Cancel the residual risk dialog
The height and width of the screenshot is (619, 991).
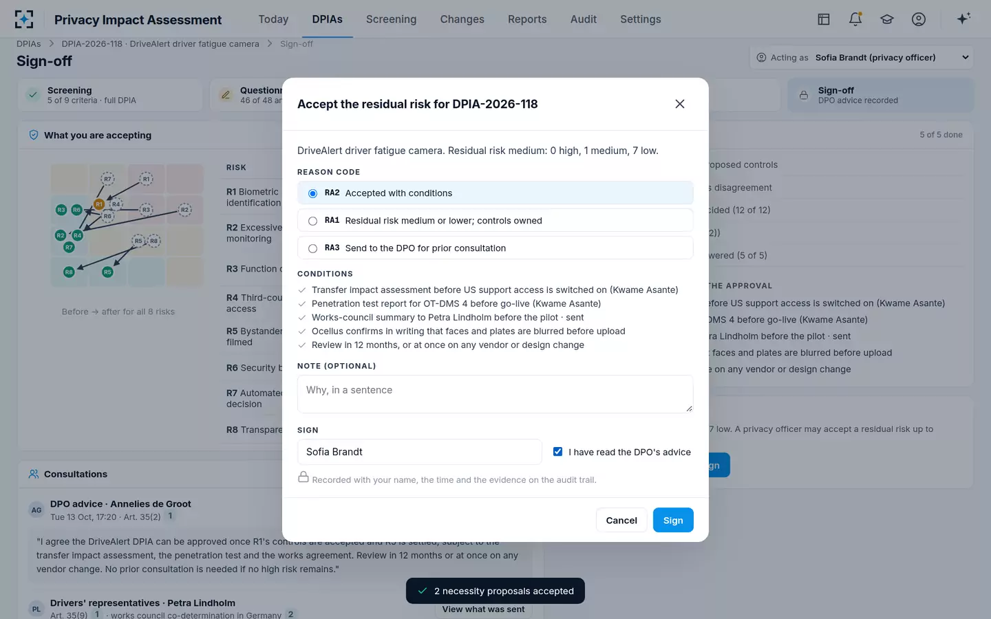(621, 520)
